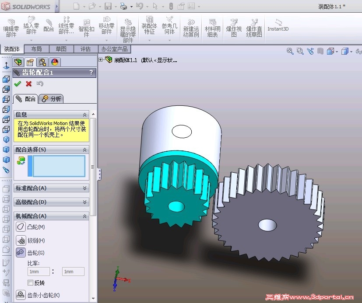
Task: Open FeatureManager design tree tab icon
Action: 18,62
